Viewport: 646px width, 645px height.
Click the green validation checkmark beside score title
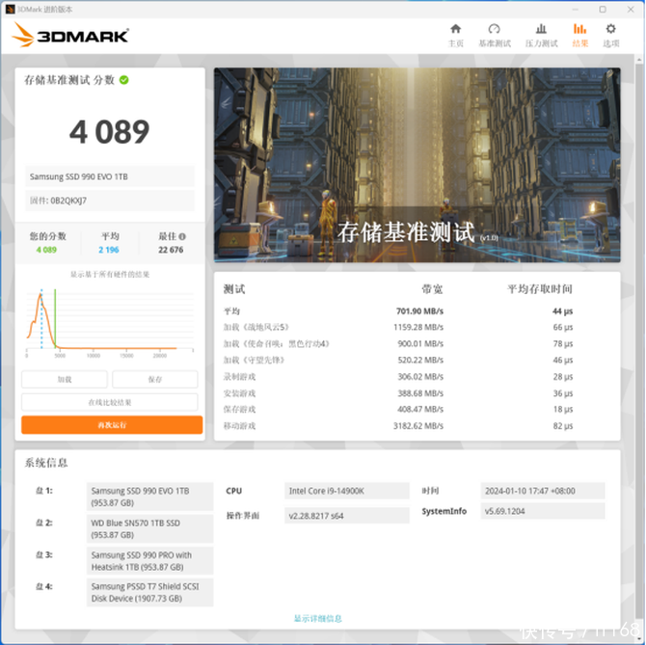(124, 80)
